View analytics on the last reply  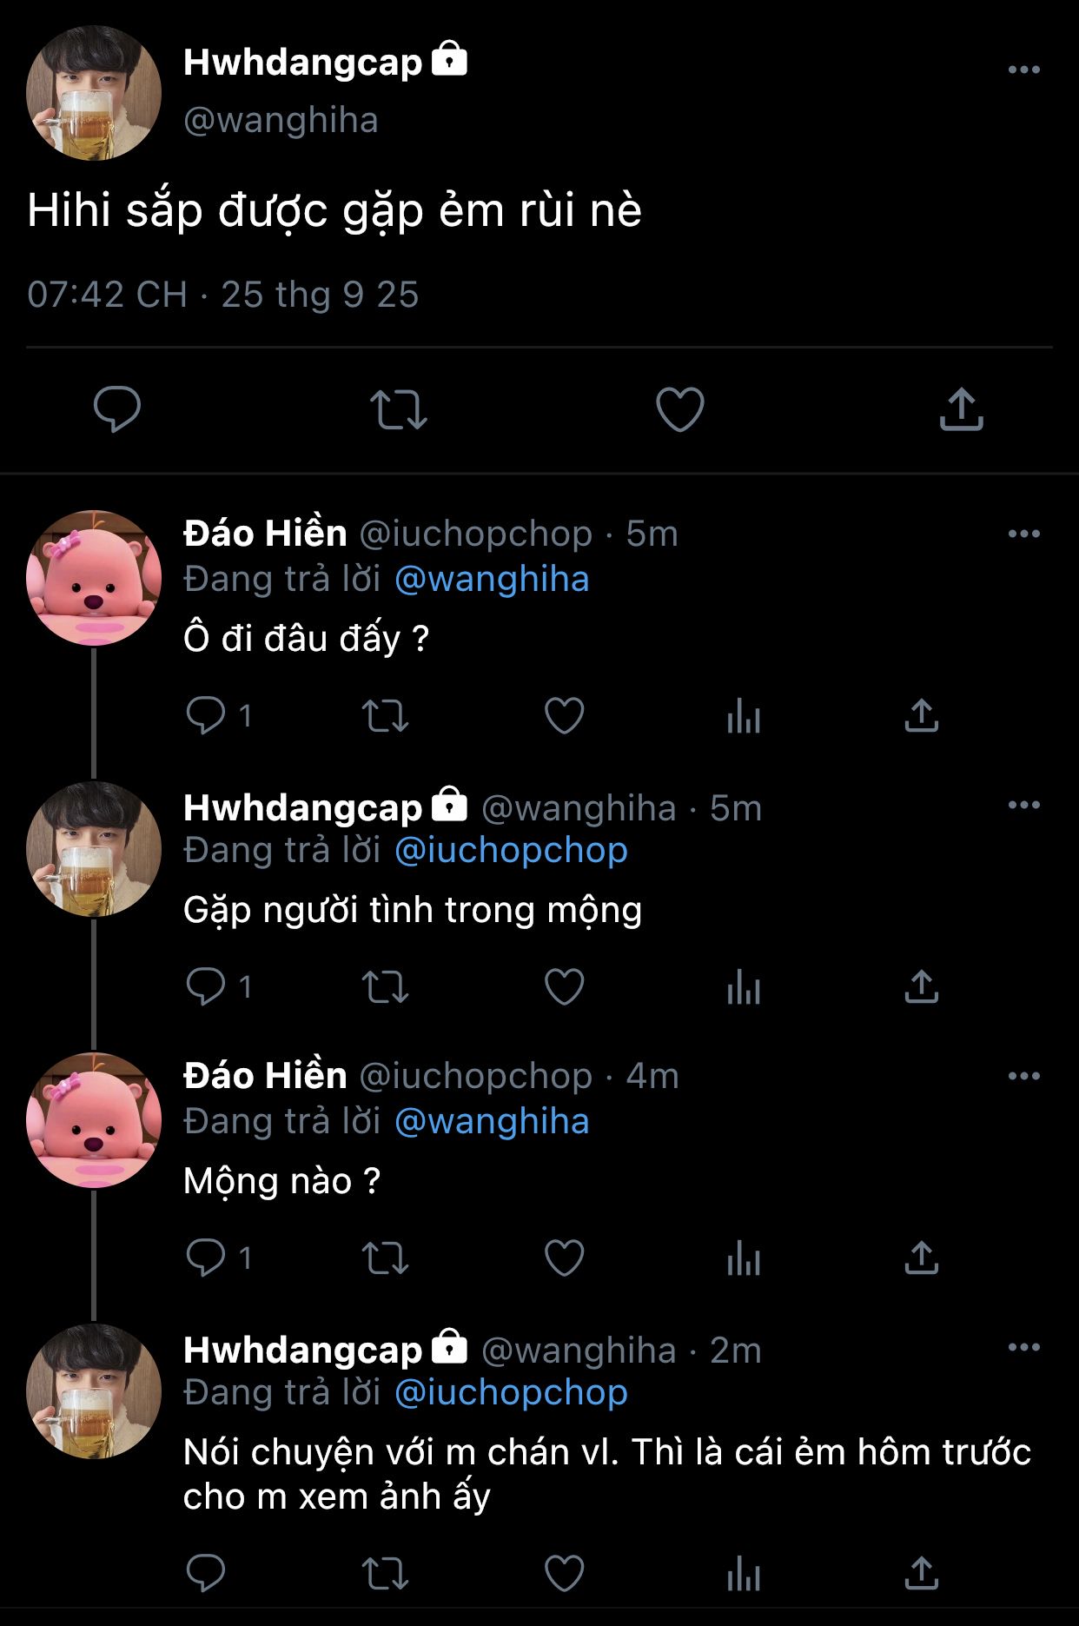744,1573
